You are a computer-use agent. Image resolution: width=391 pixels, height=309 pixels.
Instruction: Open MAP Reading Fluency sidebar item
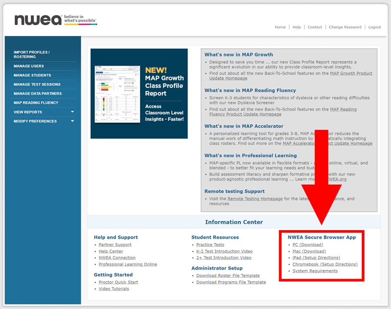pyautogui.click(x=36, y=103)
